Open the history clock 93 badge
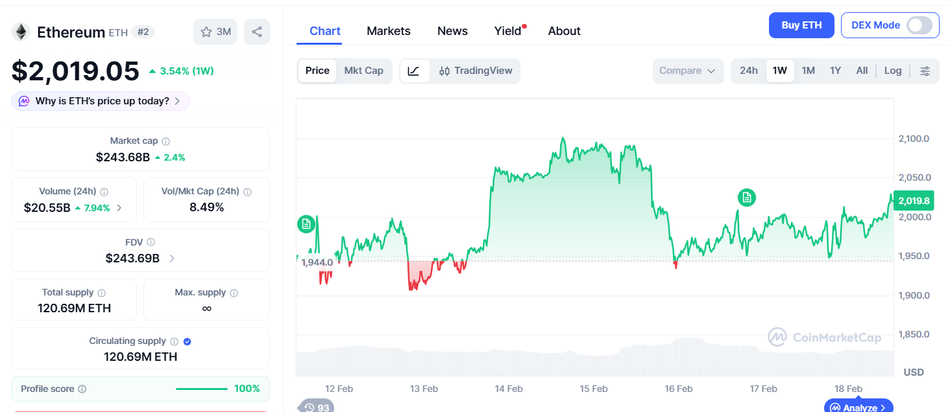 317,407
